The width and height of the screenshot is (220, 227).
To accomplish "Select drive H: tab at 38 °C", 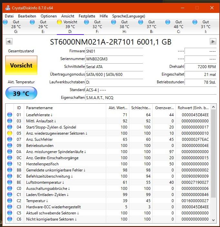I will tap(125, 26).
